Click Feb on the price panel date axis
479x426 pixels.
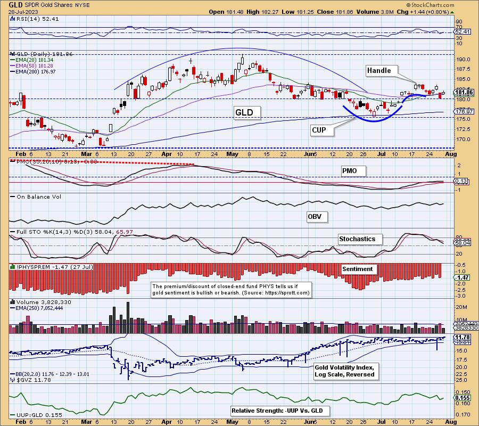click(x=20, y=154)
